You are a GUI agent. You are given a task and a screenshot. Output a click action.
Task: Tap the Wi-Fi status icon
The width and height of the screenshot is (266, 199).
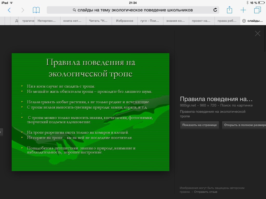coord(11,3)
